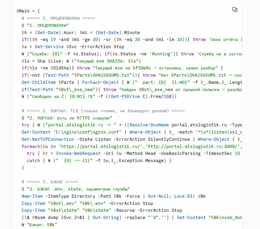Click the line starting "if(($h -eq 19"
Screen dimensions: 260x229
point(132,39)
